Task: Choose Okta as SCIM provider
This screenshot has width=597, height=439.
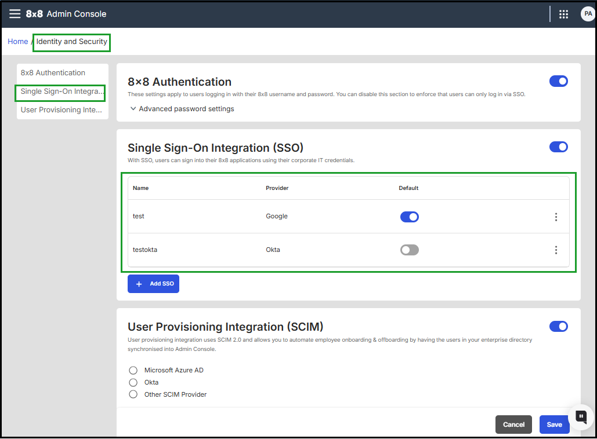Action: coord(133,382)
